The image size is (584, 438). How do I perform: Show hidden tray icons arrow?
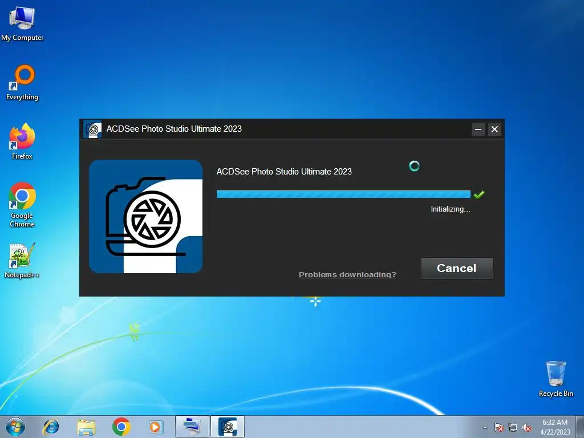pyautogui.click(x=485, y=427)
